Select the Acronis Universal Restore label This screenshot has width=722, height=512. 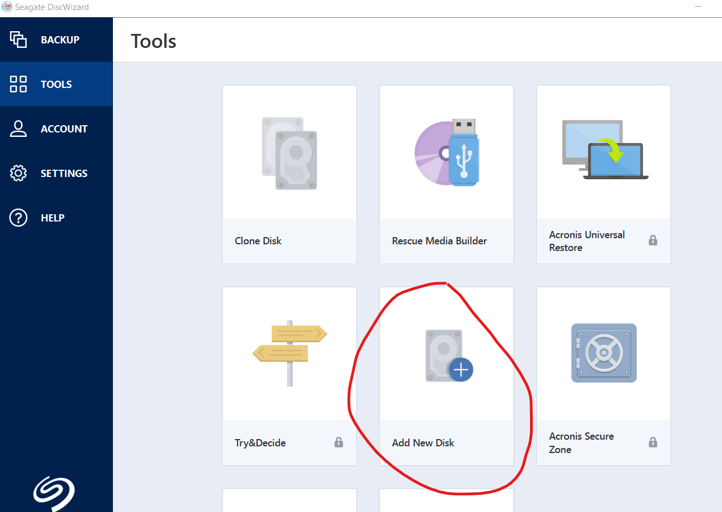point(587,241)
